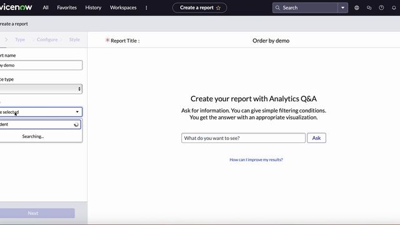The width and height of the screenshot is (400, 225).
Task: Open the table selected dropdown
Action: pyautogui.click(x=41, y=112)
